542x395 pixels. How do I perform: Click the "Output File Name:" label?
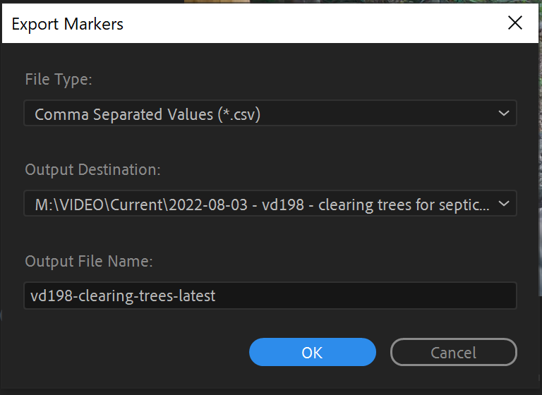89,261
